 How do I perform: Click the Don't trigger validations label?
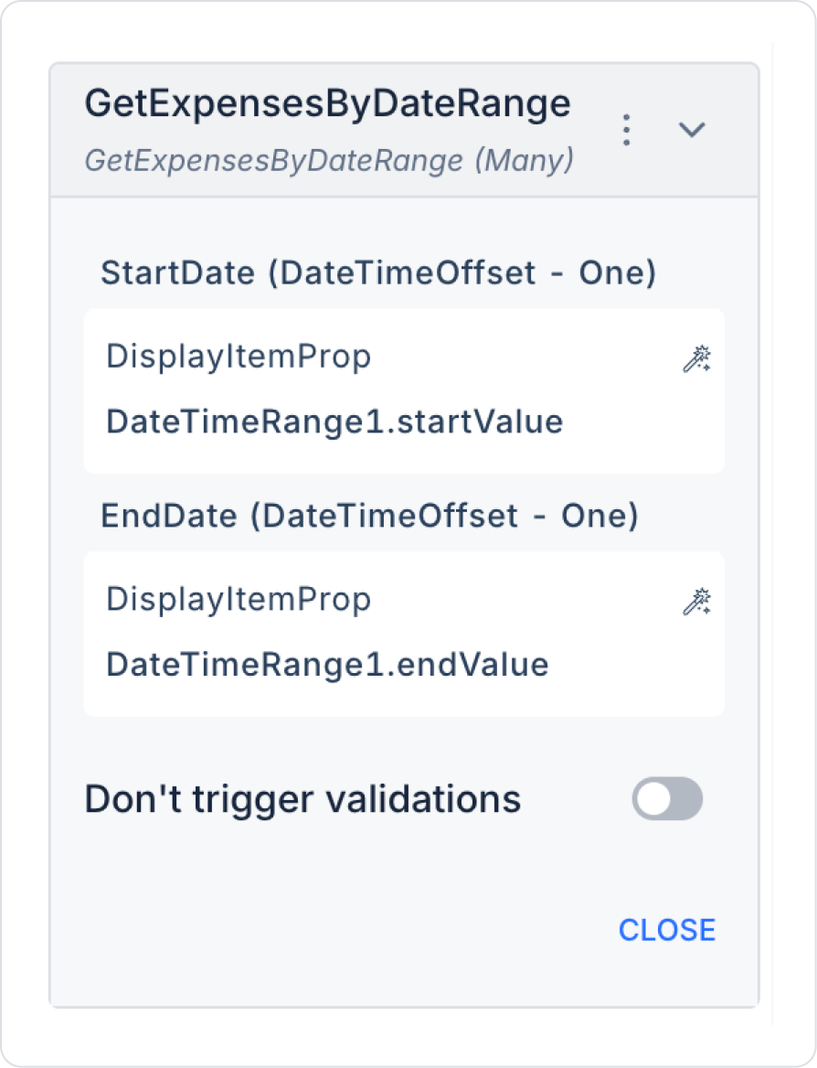302,799
